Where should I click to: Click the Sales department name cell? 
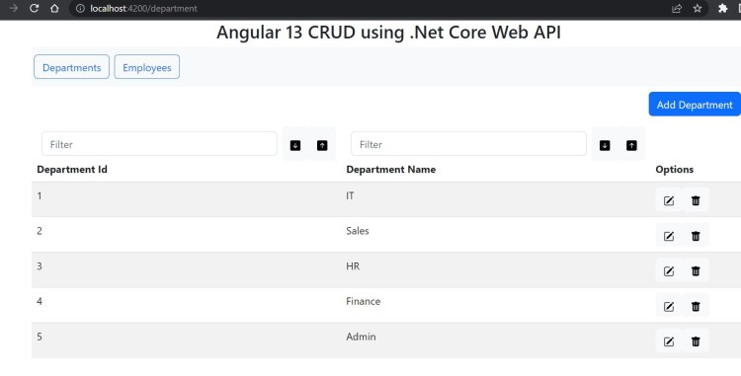(x=358, y=231)
